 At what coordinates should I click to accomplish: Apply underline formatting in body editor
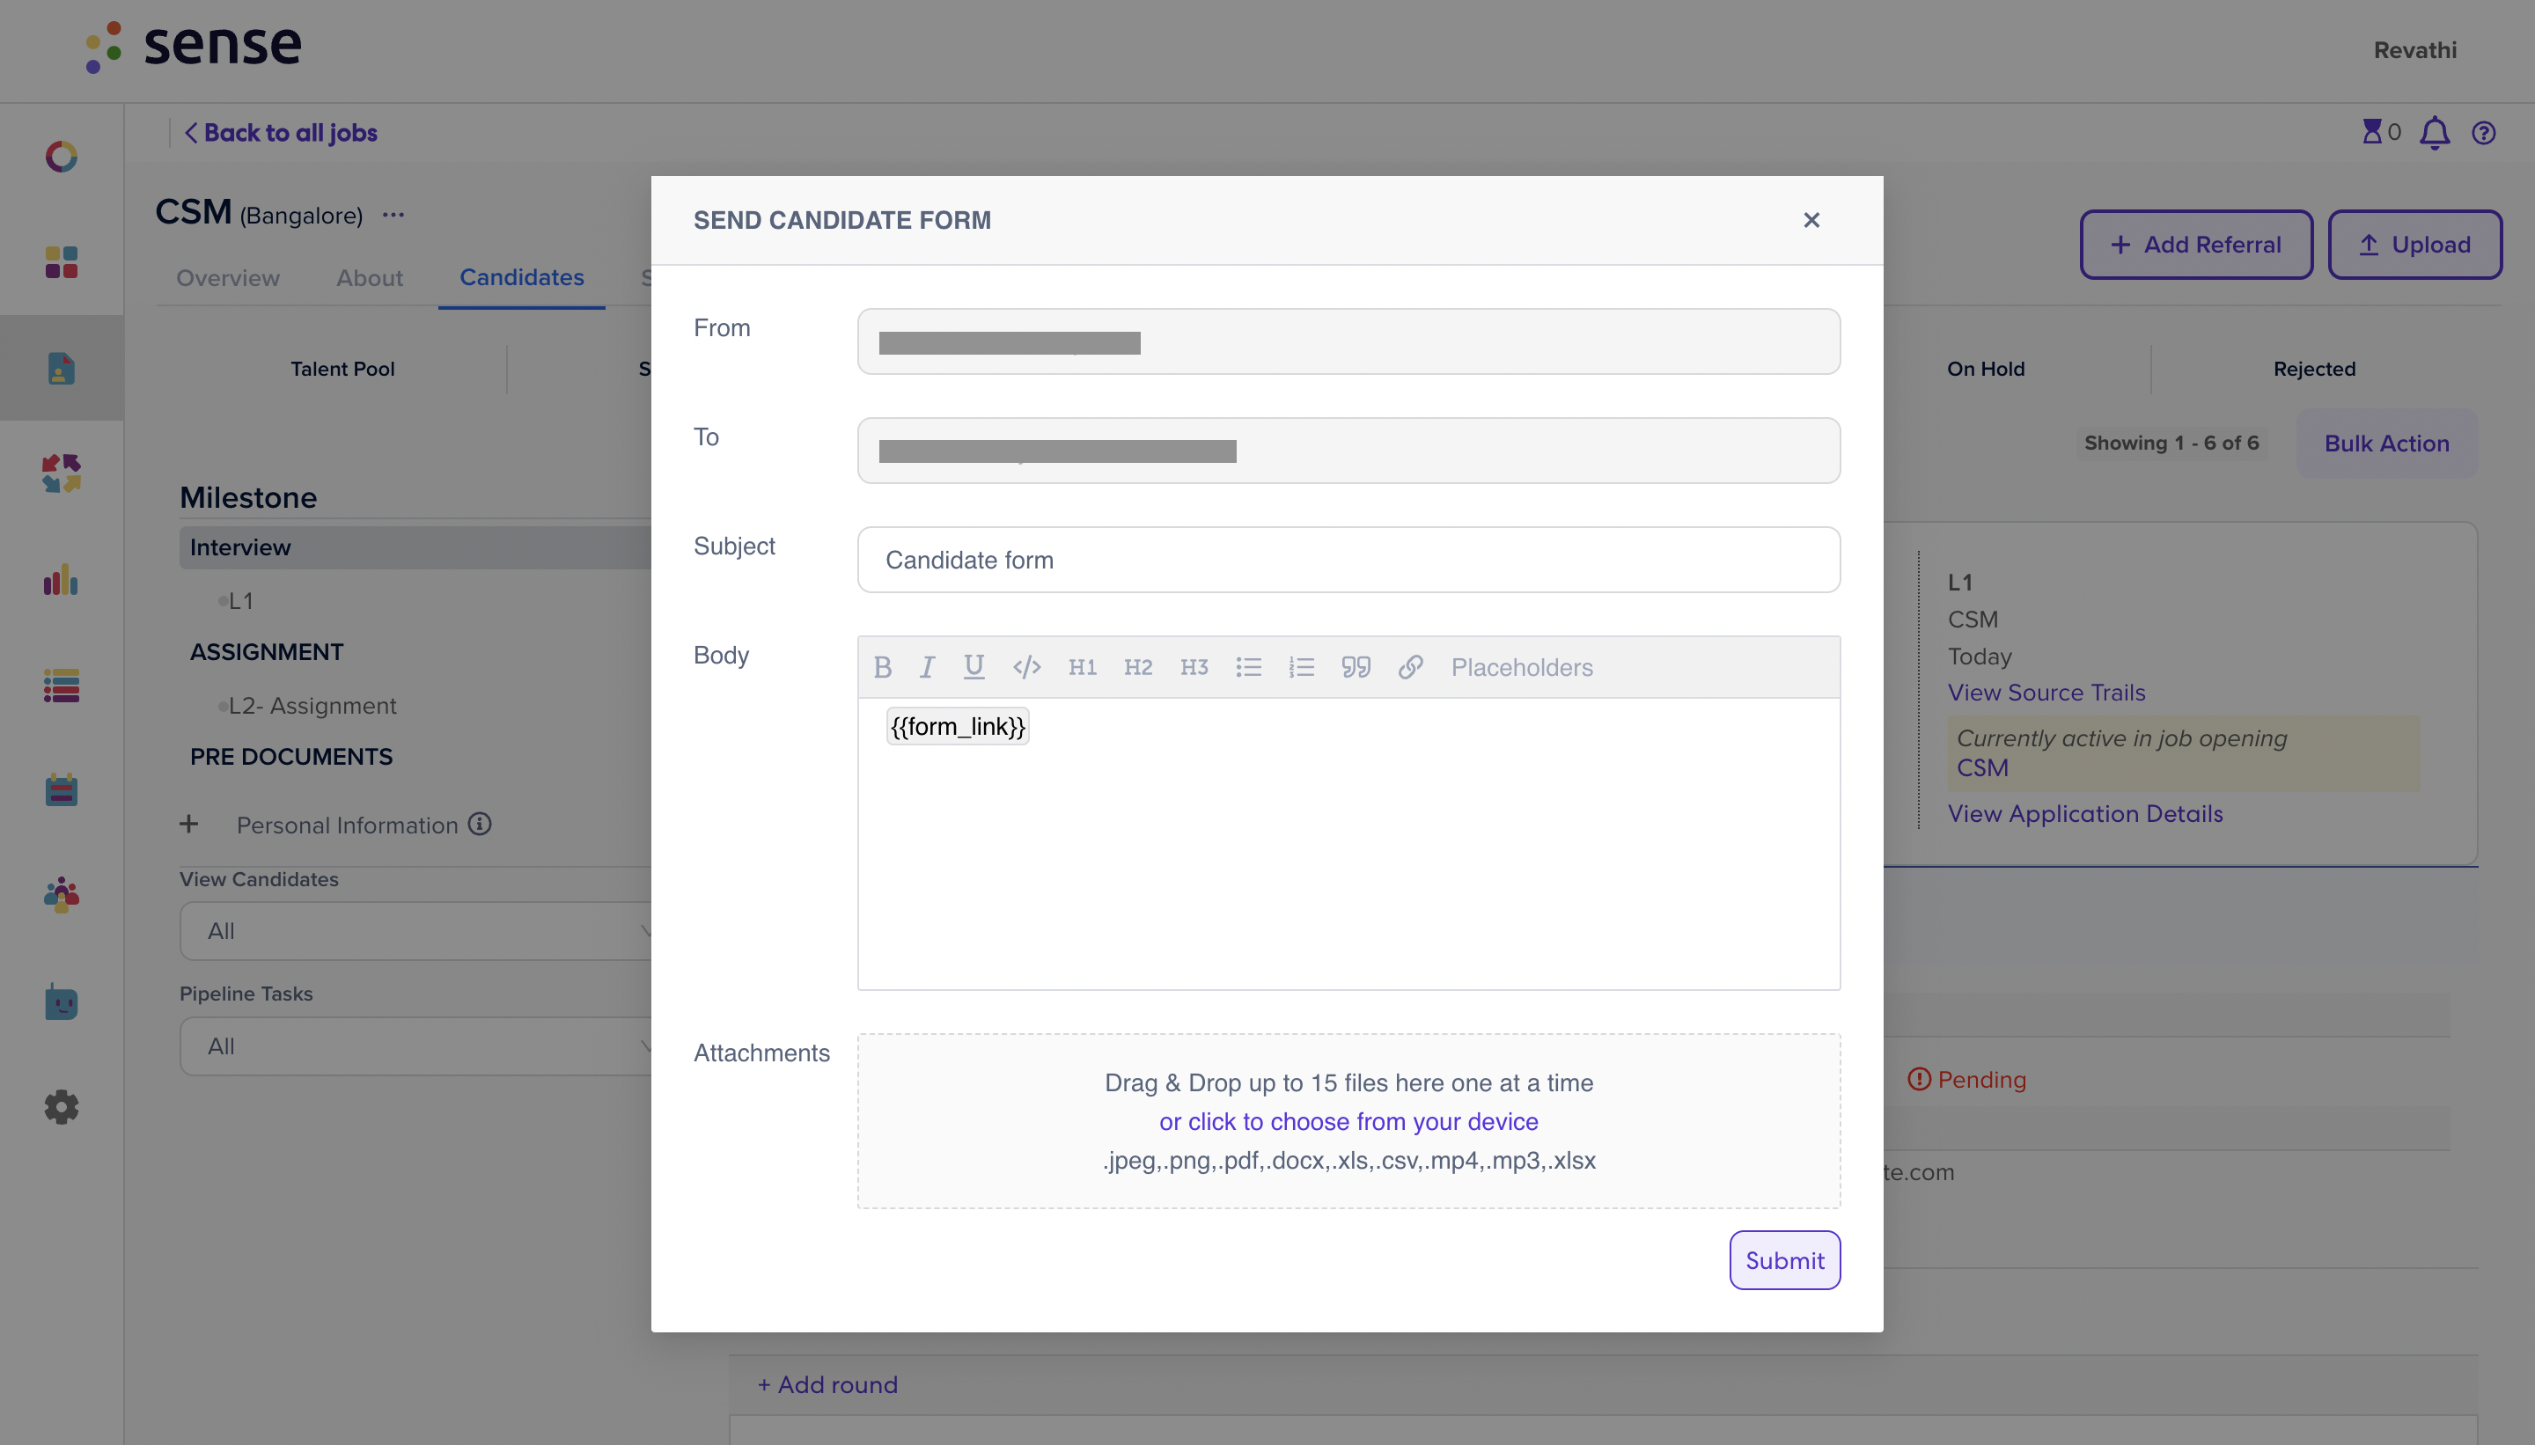coord(974,667)
